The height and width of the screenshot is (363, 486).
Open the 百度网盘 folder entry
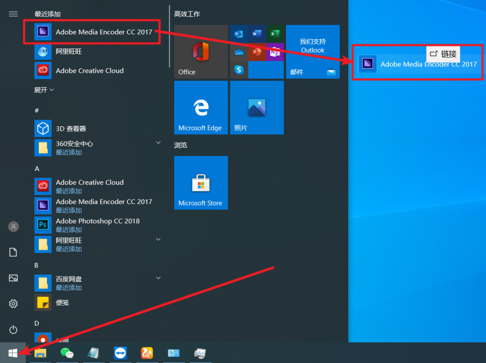coord(98,283)
